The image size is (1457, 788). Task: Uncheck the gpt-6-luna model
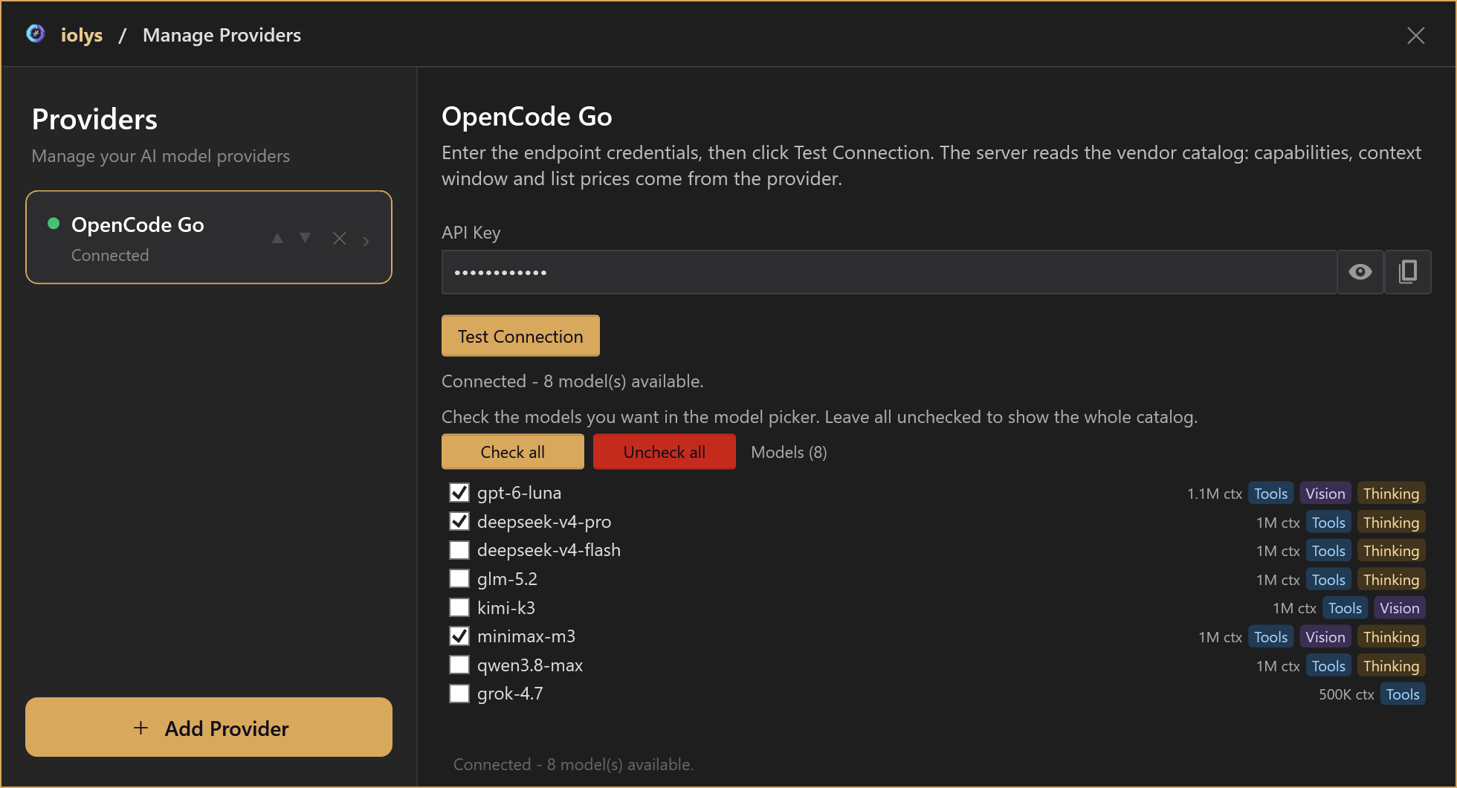[459, 492]
